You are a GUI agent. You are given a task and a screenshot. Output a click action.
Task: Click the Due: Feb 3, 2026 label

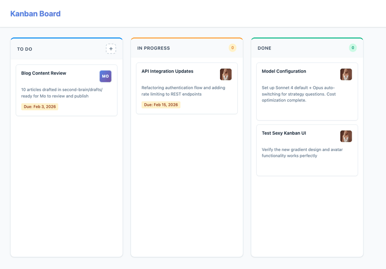pyautogui.click(x=40, y=107)
